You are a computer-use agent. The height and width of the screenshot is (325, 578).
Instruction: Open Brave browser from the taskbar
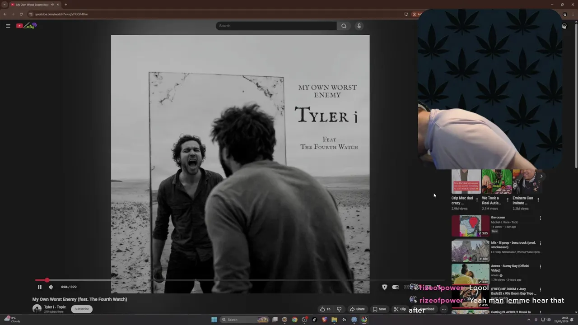pyautogui.click(x=324, y=320)
